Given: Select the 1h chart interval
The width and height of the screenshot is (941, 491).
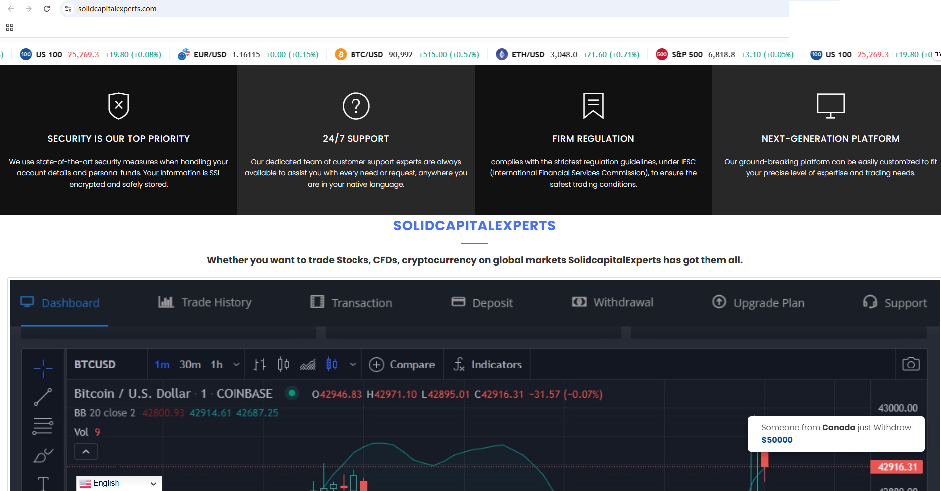Looking at the screenshot, I should coord(217,365).
